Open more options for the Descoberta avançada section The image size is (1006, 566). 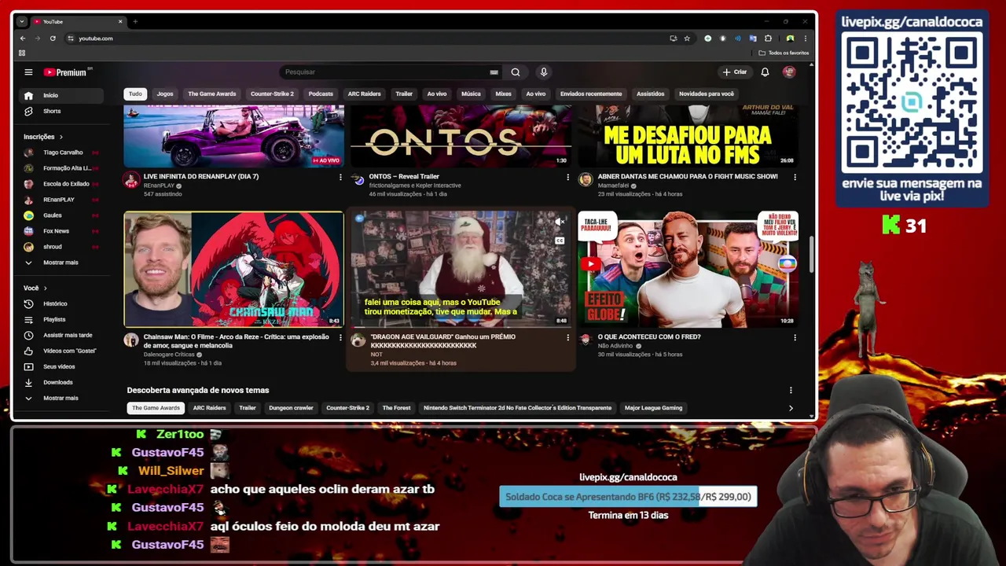(x=791, y=390)
